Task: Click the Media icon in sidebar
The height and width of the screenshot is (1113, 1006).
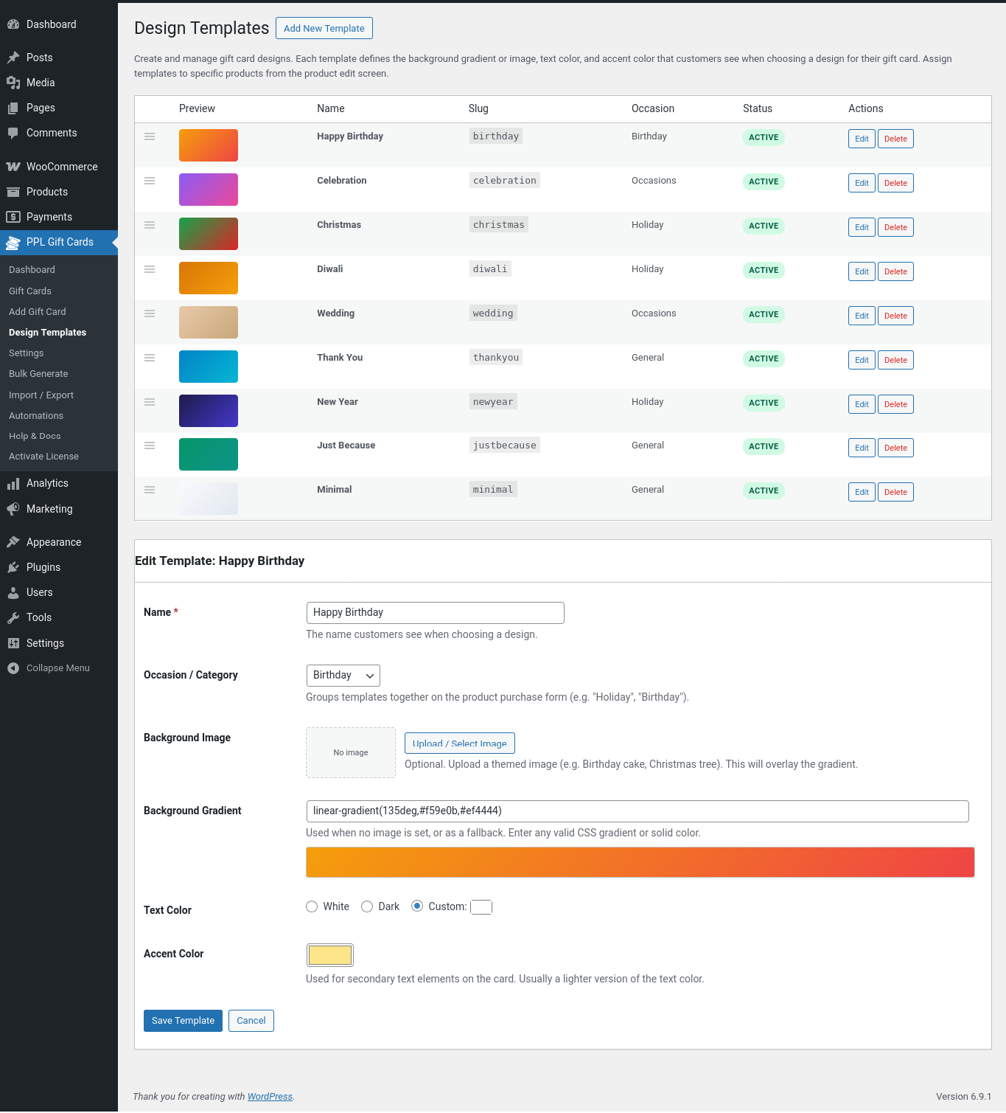Action: tap(13, 83)
